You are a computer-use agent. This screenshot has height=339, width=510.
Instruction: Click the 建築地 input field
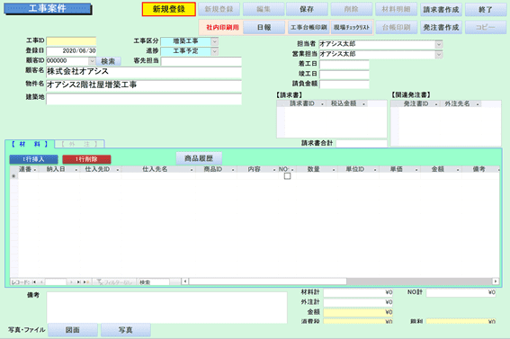144,99
